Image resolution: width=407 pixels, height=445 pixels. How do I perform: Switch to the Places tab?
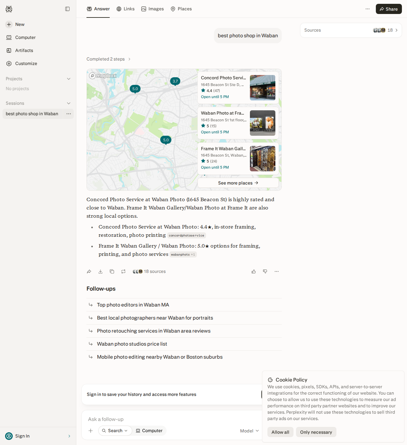(181, 9)
